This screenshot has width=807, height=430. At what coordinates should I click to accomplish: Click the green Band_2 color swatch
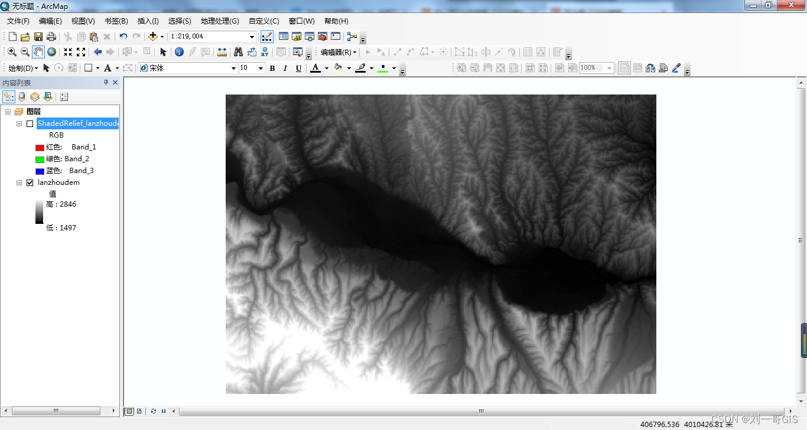point(40,159)
